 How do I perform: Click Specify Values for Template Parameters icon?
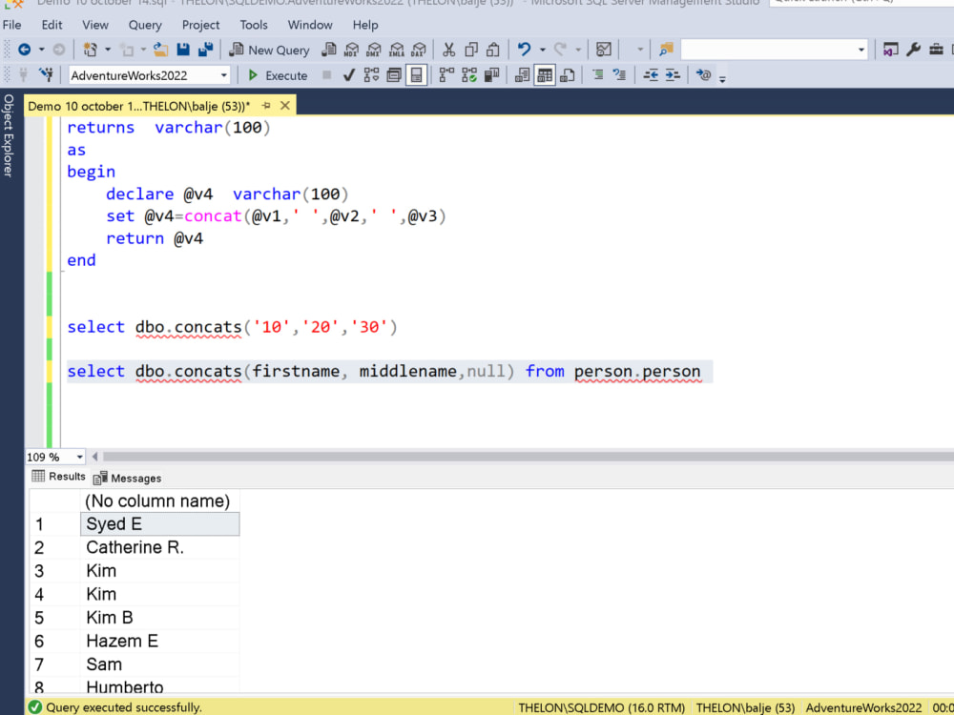[703, 75]
